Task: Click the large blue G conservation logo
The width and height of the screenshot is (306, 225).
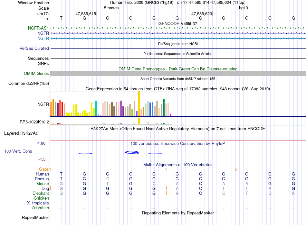Action: tap(132, 152)
